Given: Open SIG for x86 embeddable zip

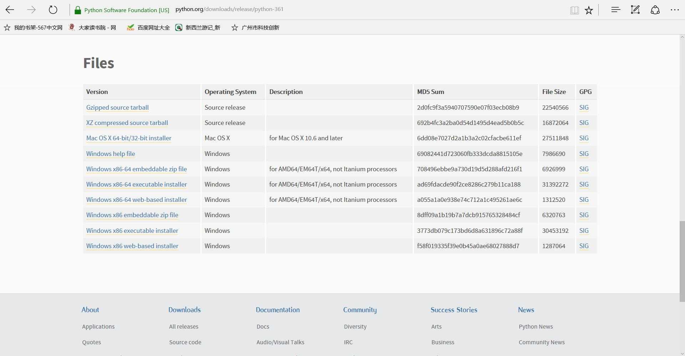Looking at the screenshot, I should 584,215.
